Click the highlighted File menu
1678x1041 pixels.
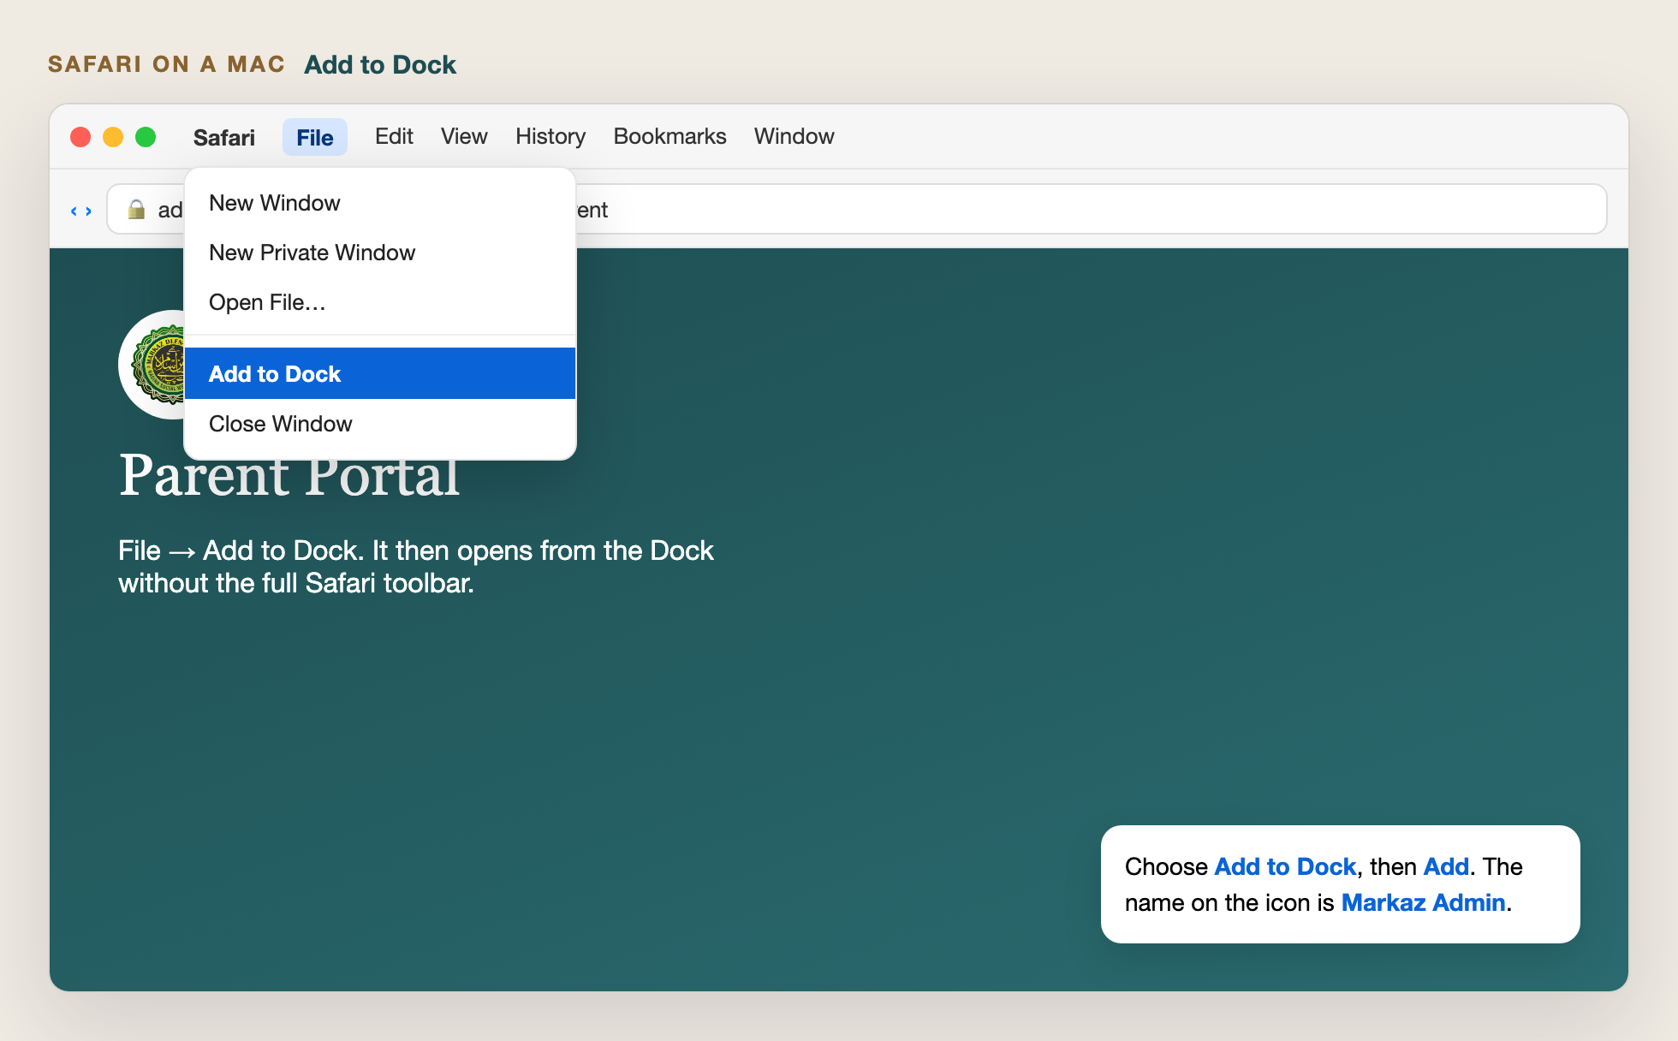coord(315,137)
